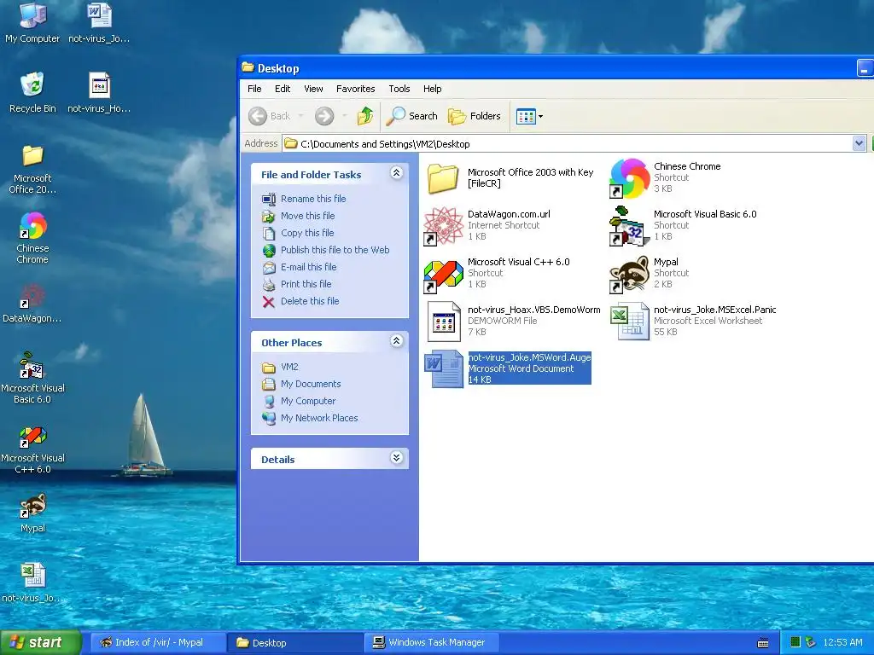The image size is (874, 655).
Task: Select Microsoft Visual C++ 6.0 shortcut in Explorer
Action: 498,274
